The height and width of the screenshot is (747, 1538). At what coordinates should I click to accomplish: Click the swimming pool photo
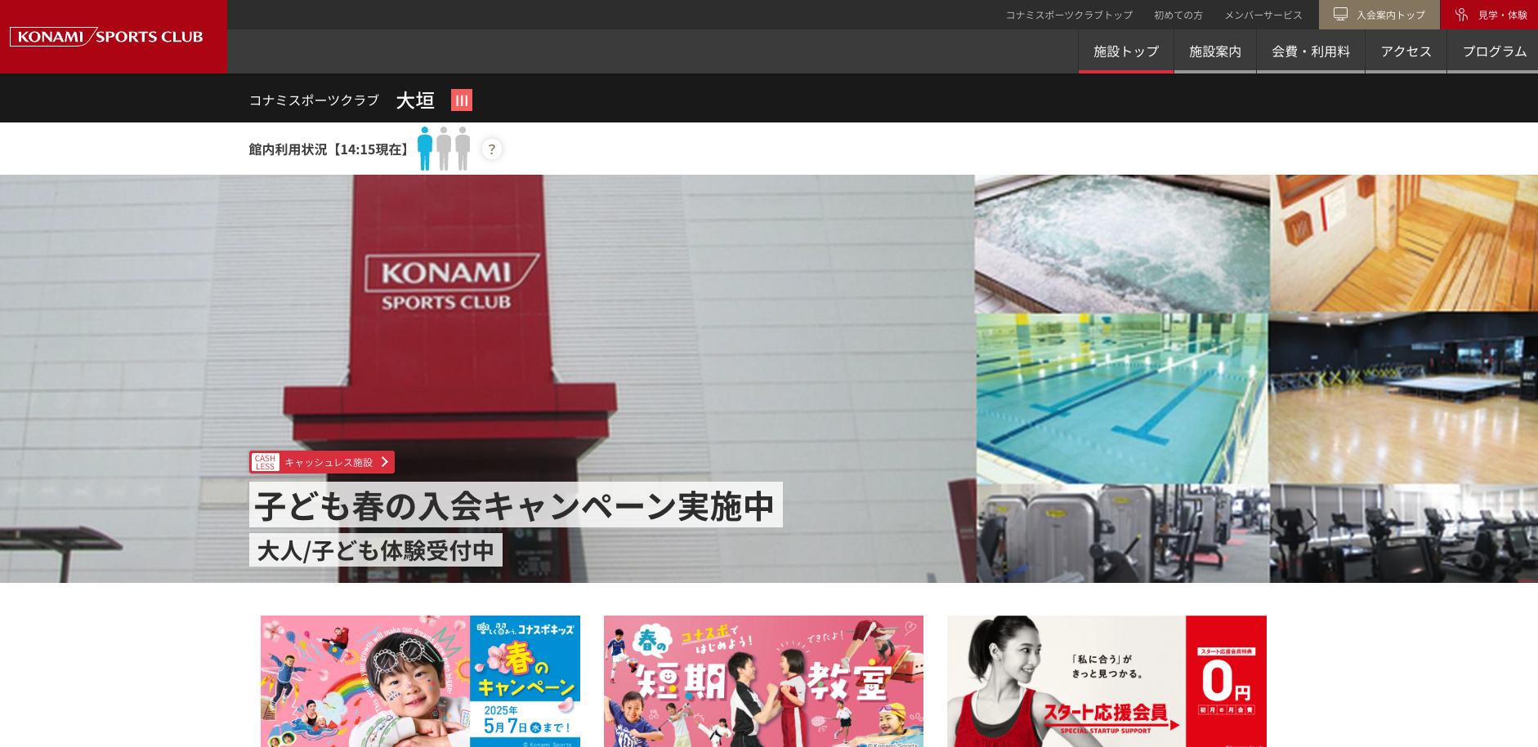point(1122,398)
